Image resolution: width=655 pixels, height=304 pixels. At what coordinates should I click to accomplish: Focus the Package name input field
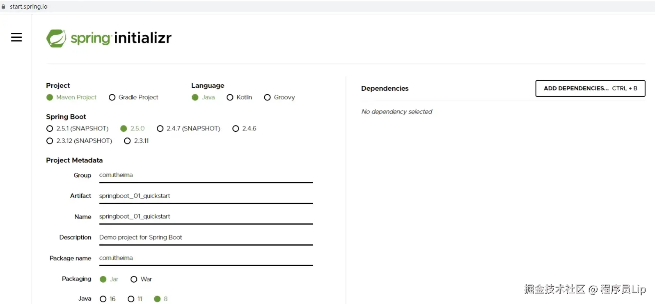206,258
